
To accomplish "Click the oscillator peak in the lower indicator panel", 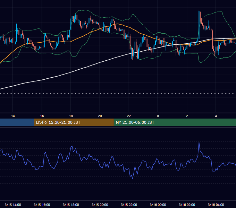I will coord(199,142).
